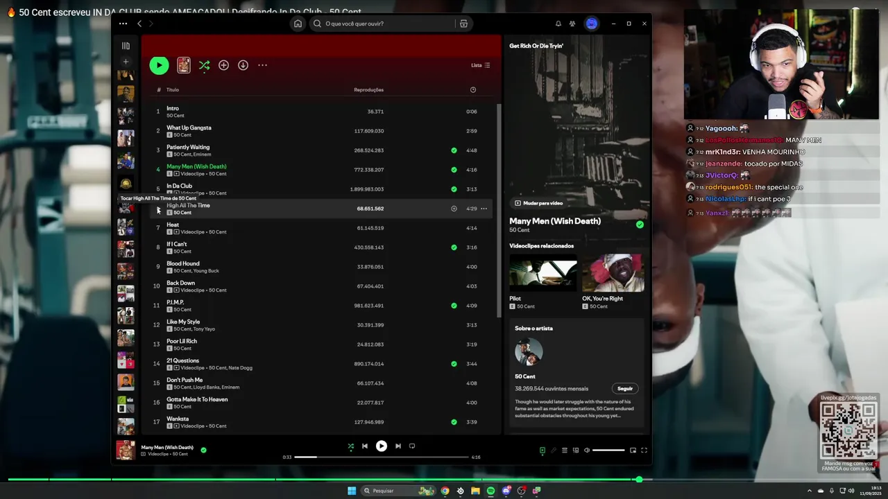Play High All The Time row button

click(158, 209)
